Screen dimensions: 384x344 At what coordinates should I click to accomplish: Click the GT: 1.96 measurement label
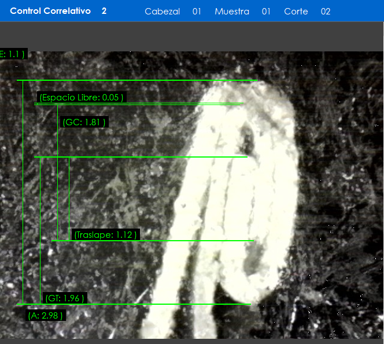pyautogui.click(x=65, y=298)
